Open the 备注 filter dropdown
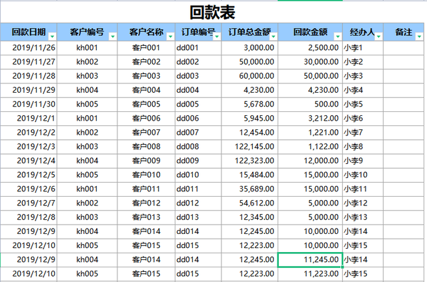This screenshot has width=427, height=282. pos(420,37)
